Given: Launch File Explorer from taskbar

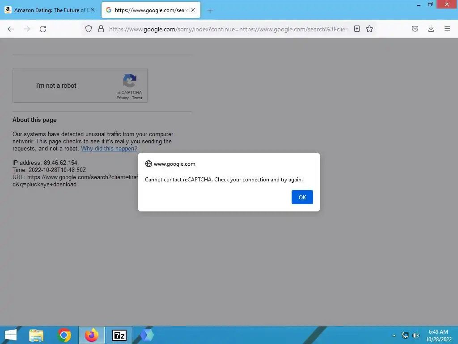Looking at the screenshot, I should point(36,335).
